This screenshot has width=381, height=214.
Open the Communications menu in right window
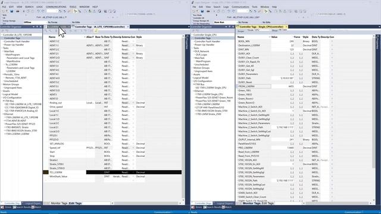tap(241, 7)
